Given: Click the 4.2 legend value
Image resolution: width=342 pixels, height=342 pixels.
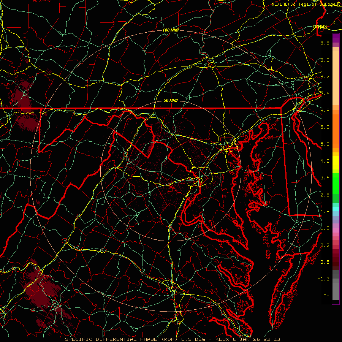Looking at the screenshot, I should pyautogui.click(x=325, y=161).
